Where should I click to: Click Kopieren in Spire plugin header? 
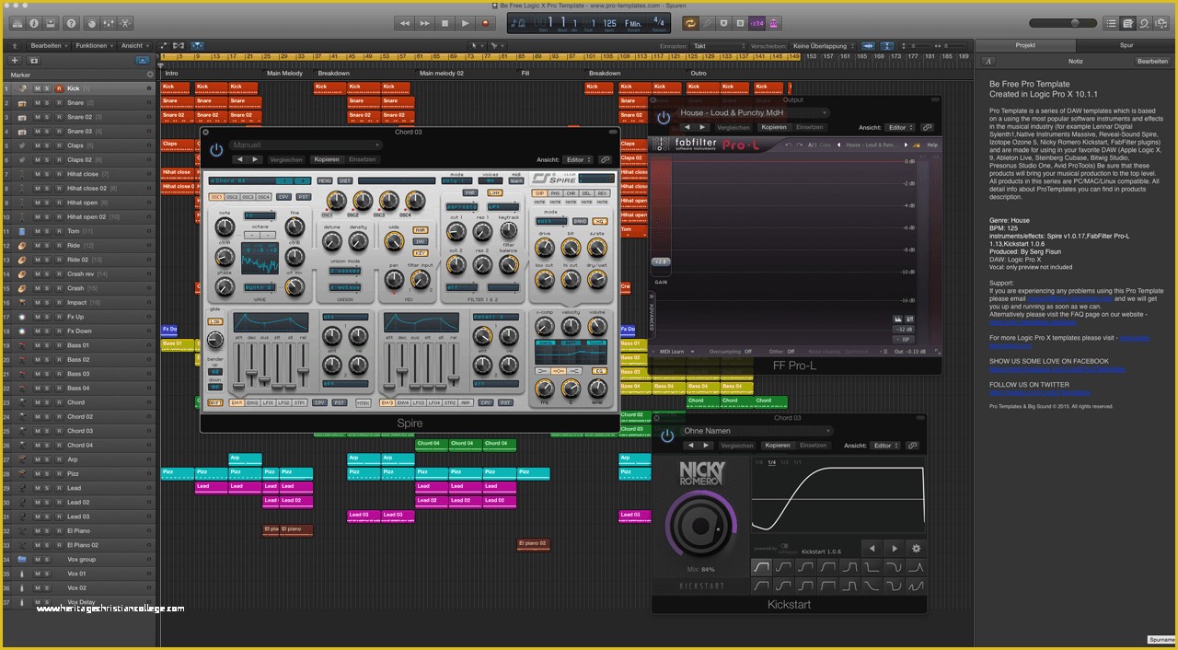327,159
